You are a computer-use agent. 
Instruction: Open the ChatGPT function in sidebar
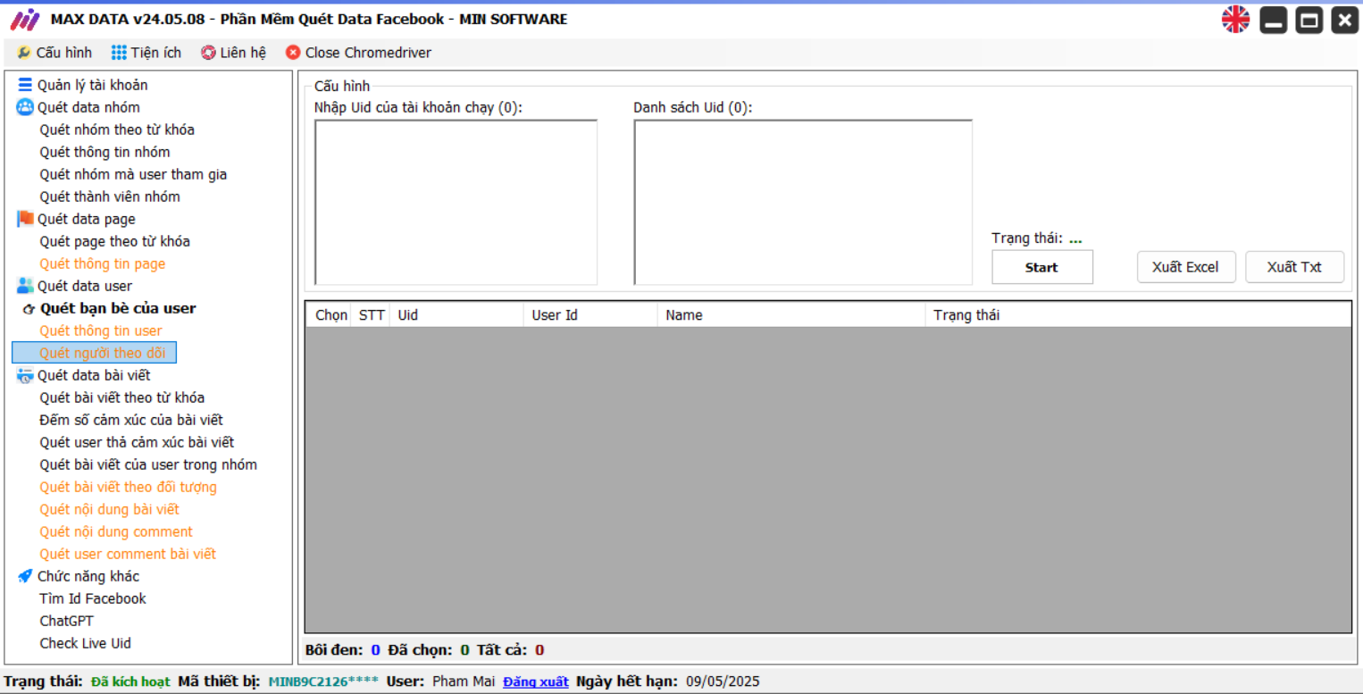click(66, 621)
